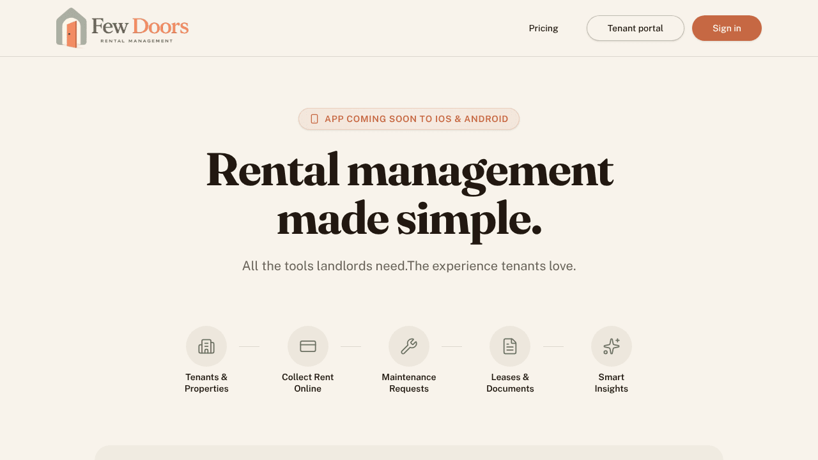818x460 pixels.
Task: Click the App Coming Soon to iOS & Android badge
Action: click(409, 119)
